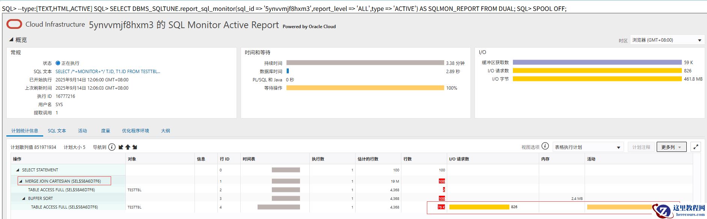Screen dimensions: 707x219
Task: Click the 操作 column header
Action: pos(68,159)
